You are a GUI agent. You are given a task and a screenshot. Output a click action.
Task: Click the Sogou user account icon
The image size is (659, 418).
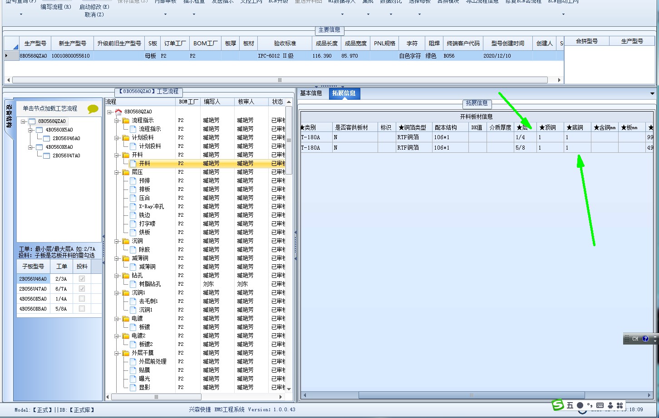(610, 405)
